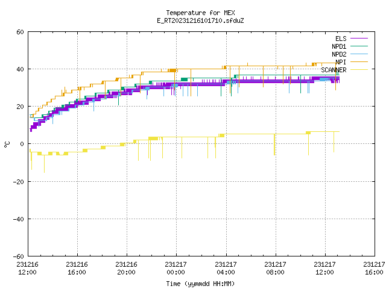Click the x-axis tick 231216 20:00
The image size is (386, 289).
126,269
